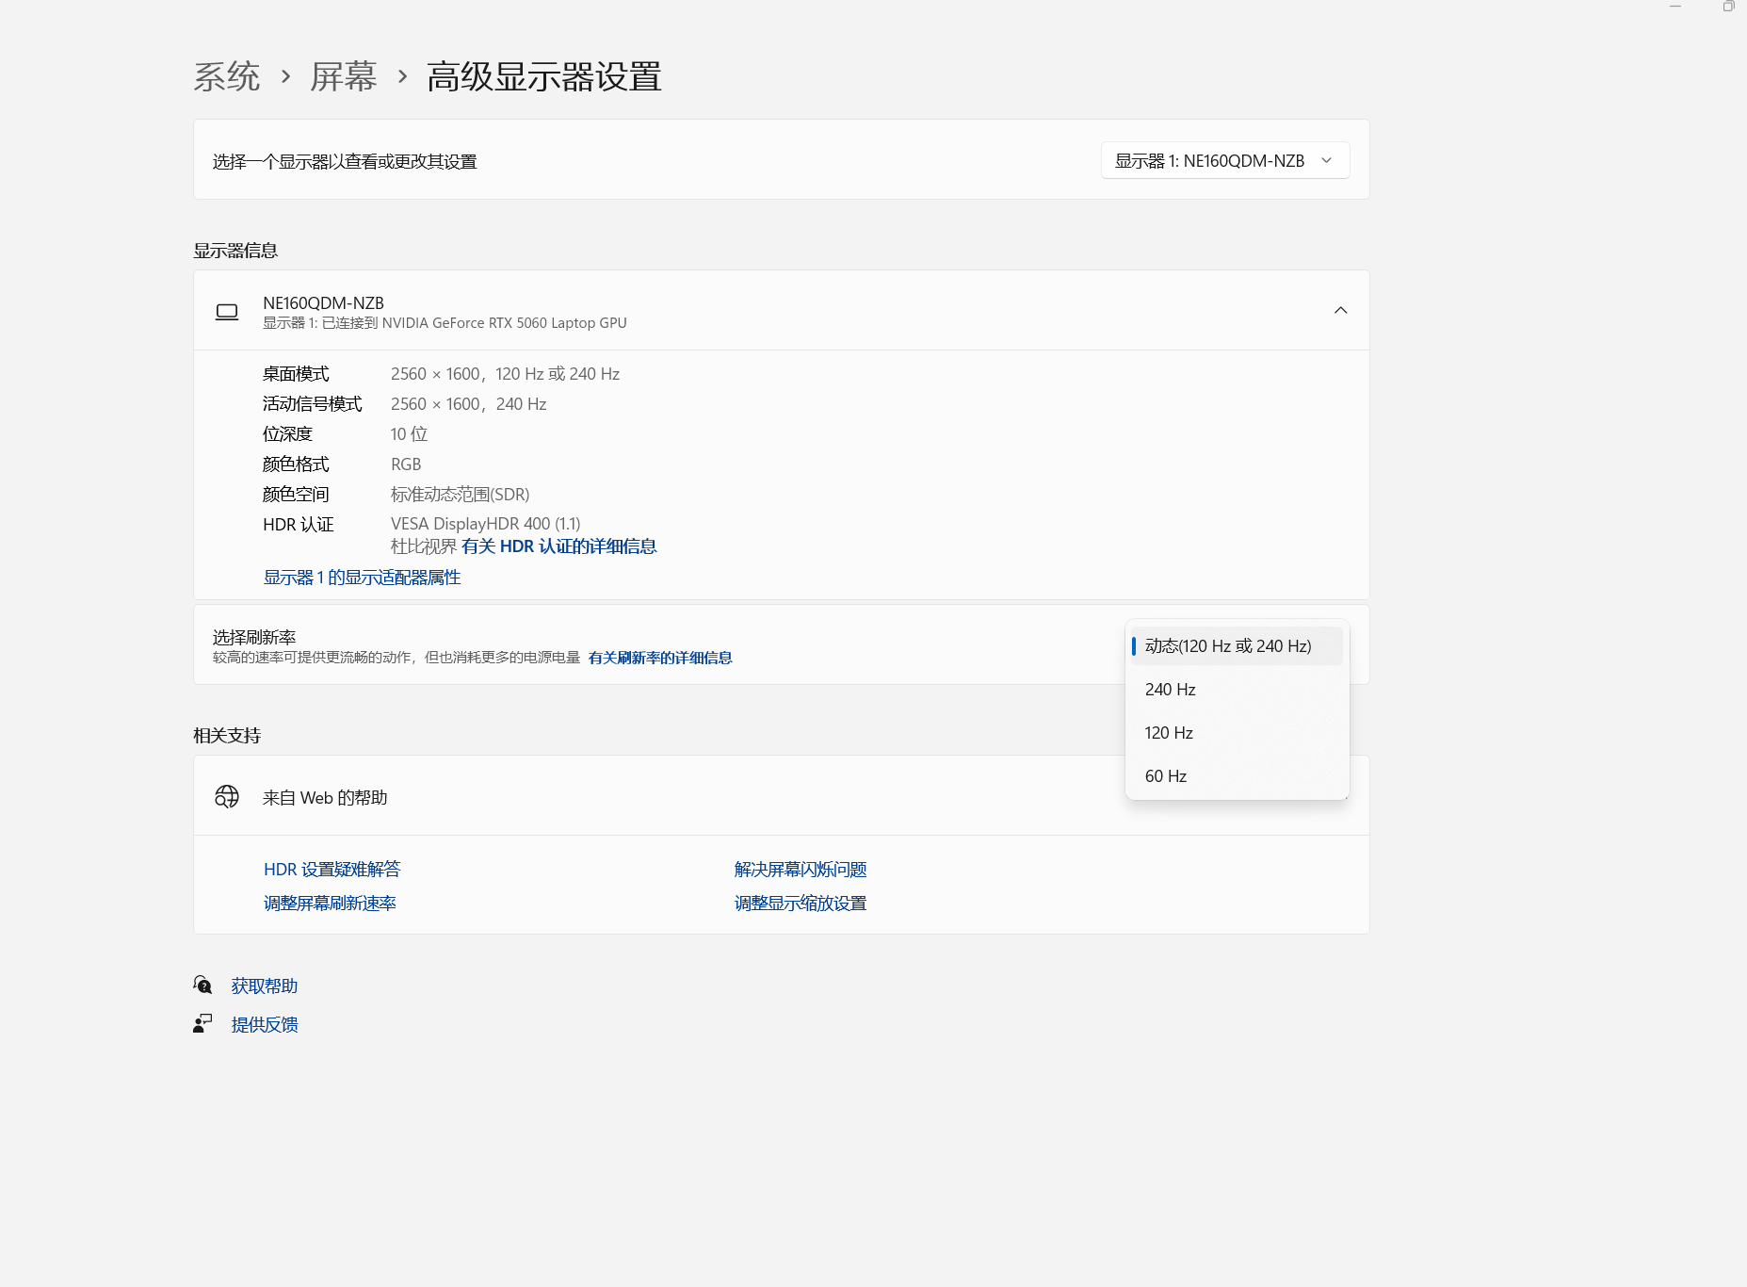
Task: Open 有关刷新率的详细信息 link
Action: pyautogui.click(x=659, y=658)
